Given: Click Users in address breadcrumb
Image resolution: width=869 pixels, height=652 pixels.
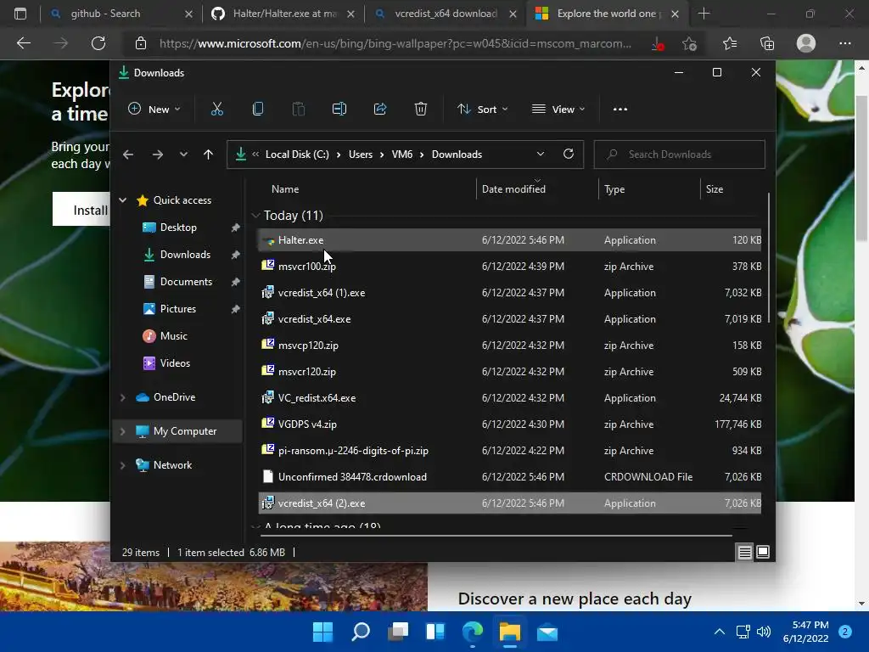Looking at the screenshot, I should (x=360, y=155).
